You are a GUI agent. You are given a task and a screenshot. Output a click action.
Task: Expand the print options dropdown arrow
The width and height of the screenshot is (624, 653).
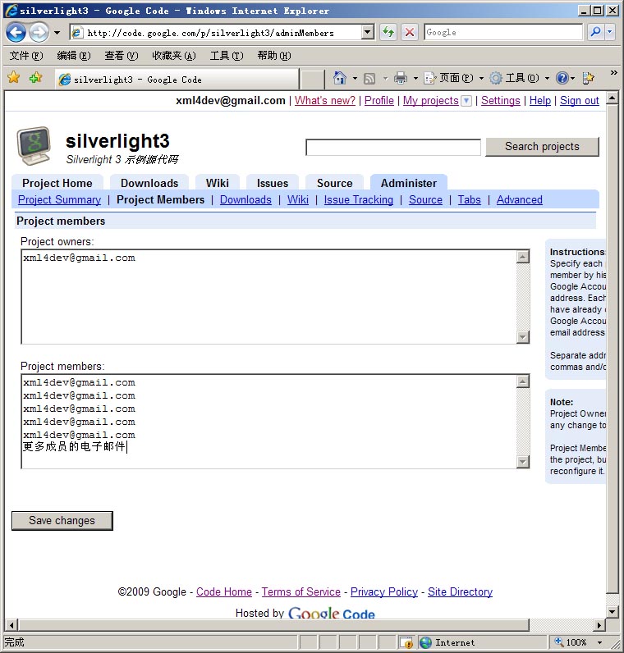pyautogui.click(x=415, y=78)
